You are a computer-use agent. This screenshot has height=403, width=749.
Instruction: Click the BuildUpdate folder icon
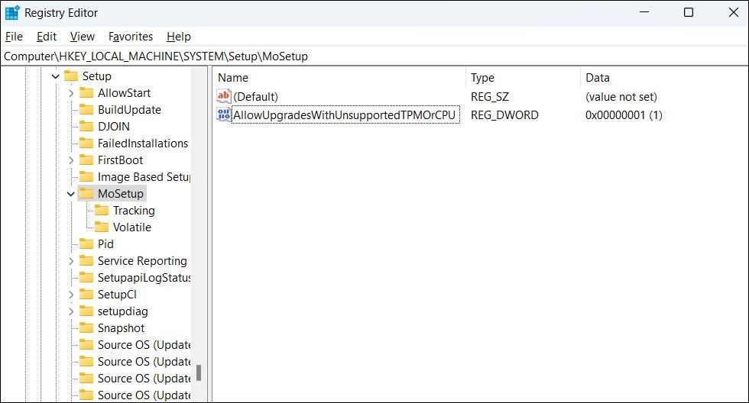pyautogui.click(x=86, y=110)
